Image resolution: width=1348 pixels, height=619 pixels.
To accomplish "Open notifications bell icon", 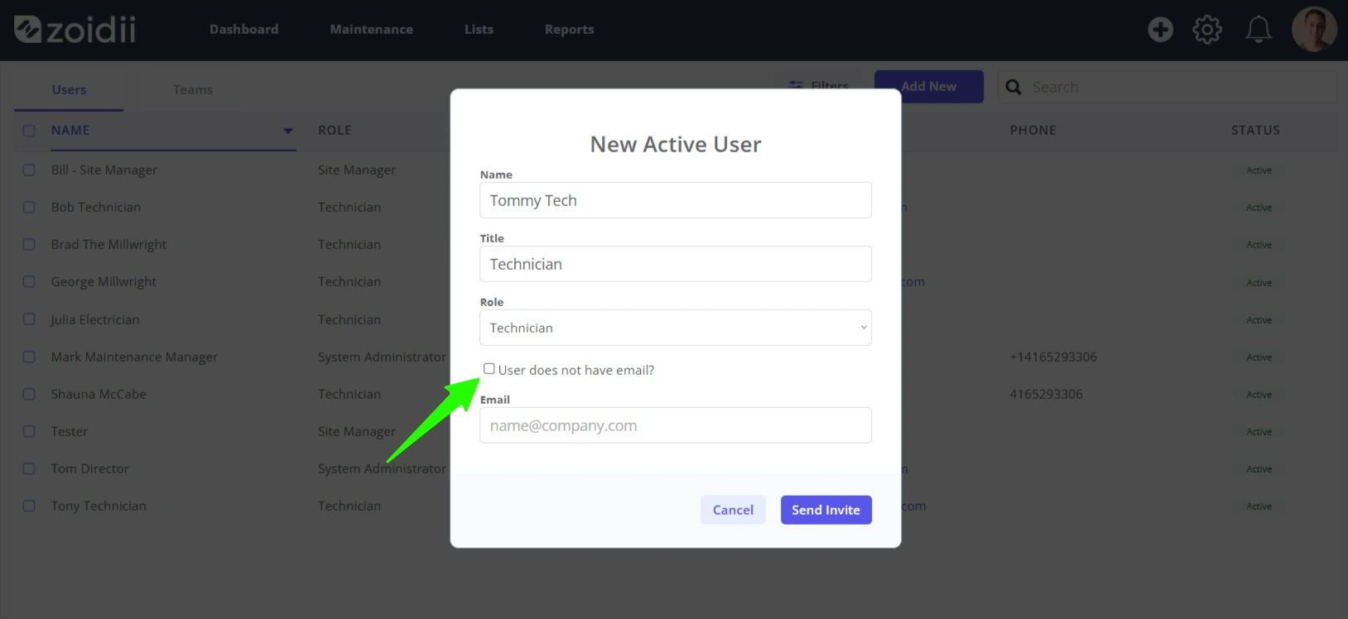I will pos(1259,30).
